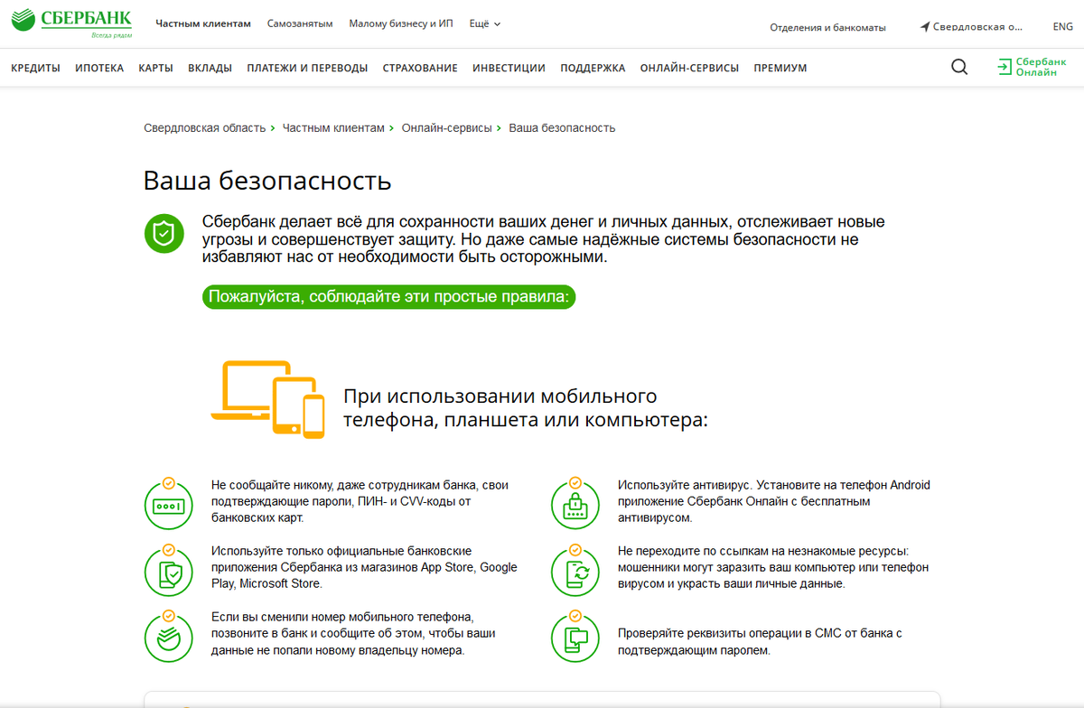The height and width of the screenshot is (708, 1084).
Task: Open the Малому бизнесу и ИП section
Action: [401, 24]
